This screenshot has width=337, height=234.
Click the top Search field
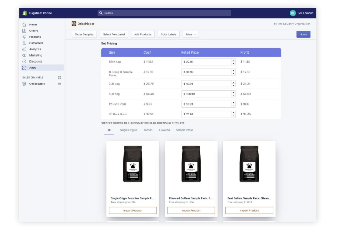[x=164, y=13]
